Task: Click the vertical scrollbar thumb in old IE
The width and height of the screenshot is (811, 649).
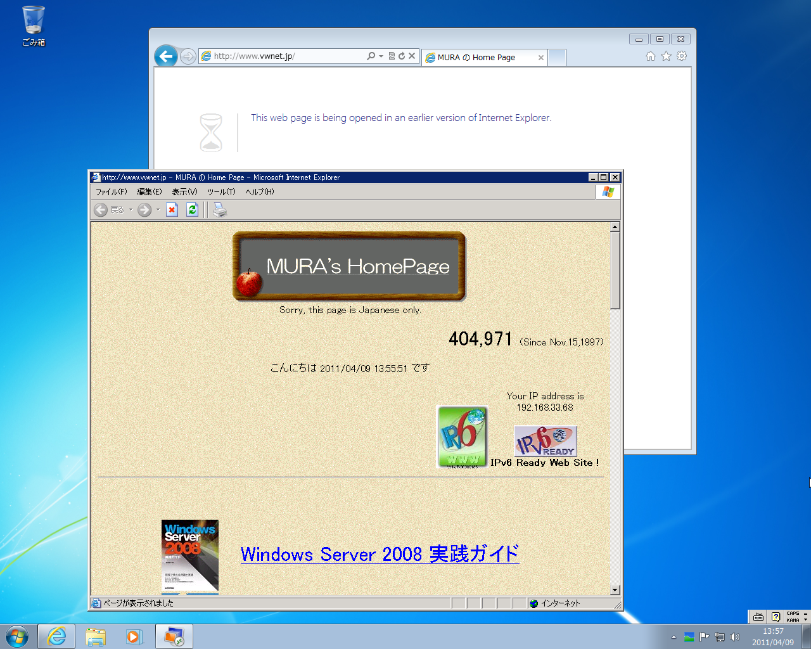Action: pos(615,271)
